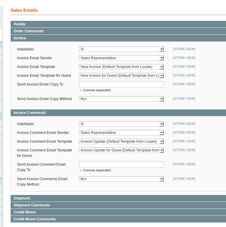
Task: Open Invoice Email Template for Guest dropdown
Action: (x=121, y=76)
